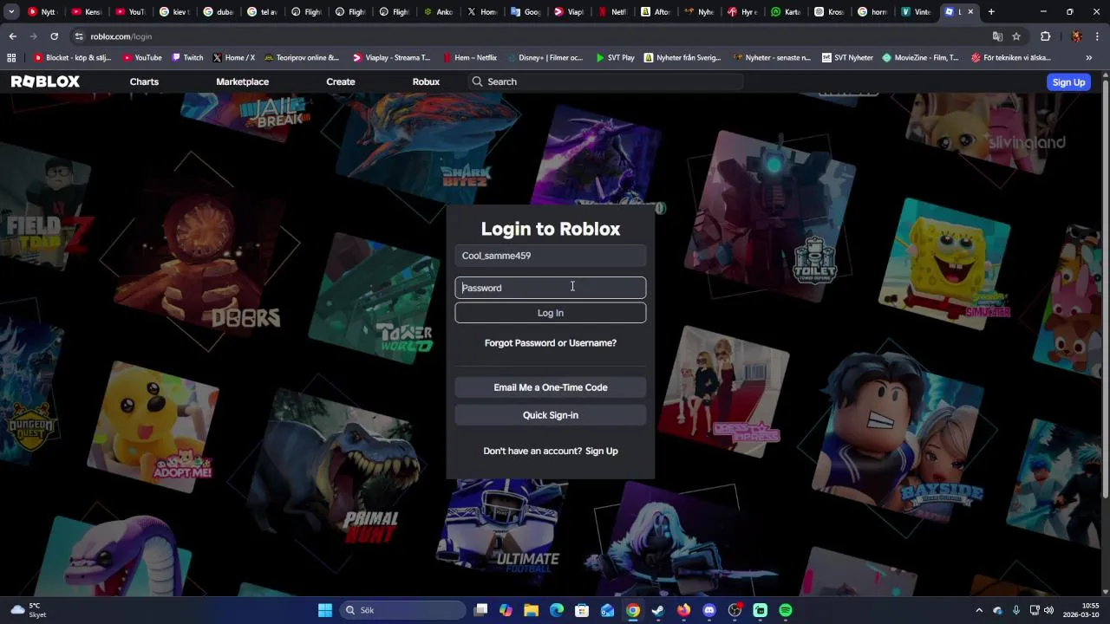1110x624 pixels.
Task: Open a new browser tab
Action: pyautogui.click(x=991, y=12)
